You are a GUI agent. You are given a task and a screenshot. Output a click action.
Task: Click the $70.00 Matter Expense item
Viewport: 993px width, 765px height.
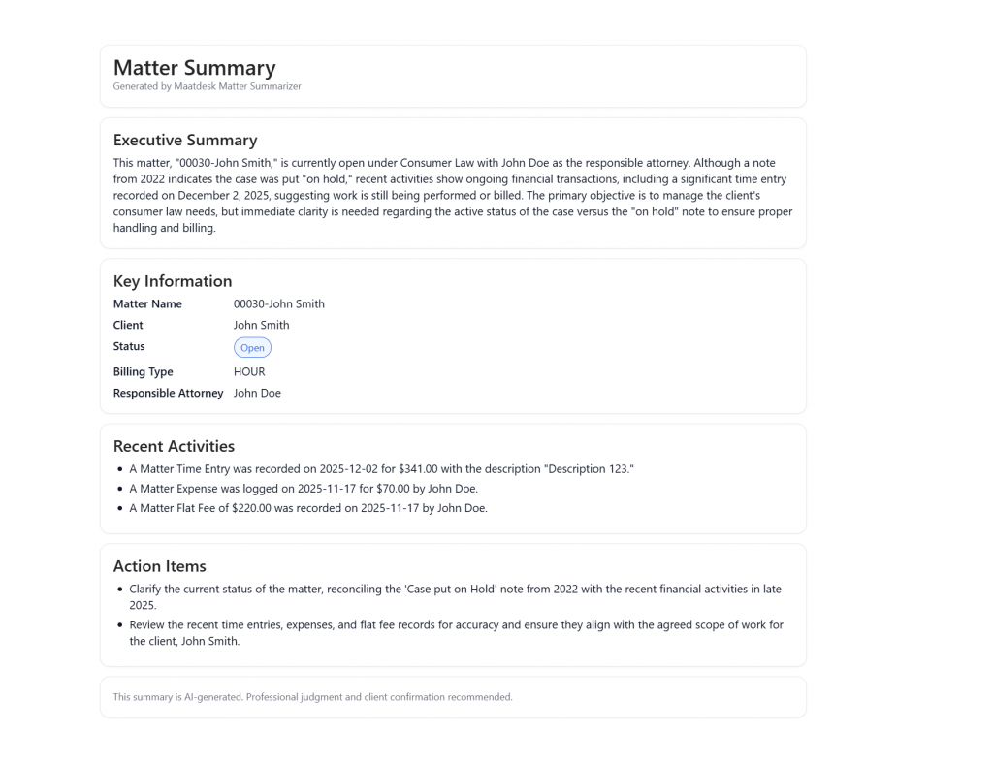tap(304, 489)
